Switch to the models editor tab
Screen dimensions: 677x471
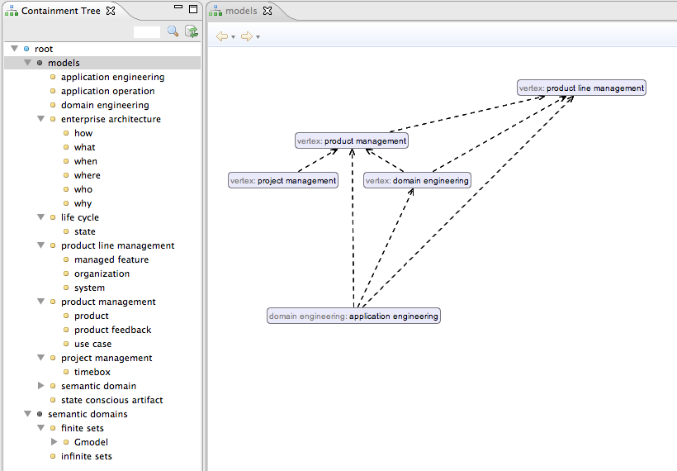pos(240,12)
